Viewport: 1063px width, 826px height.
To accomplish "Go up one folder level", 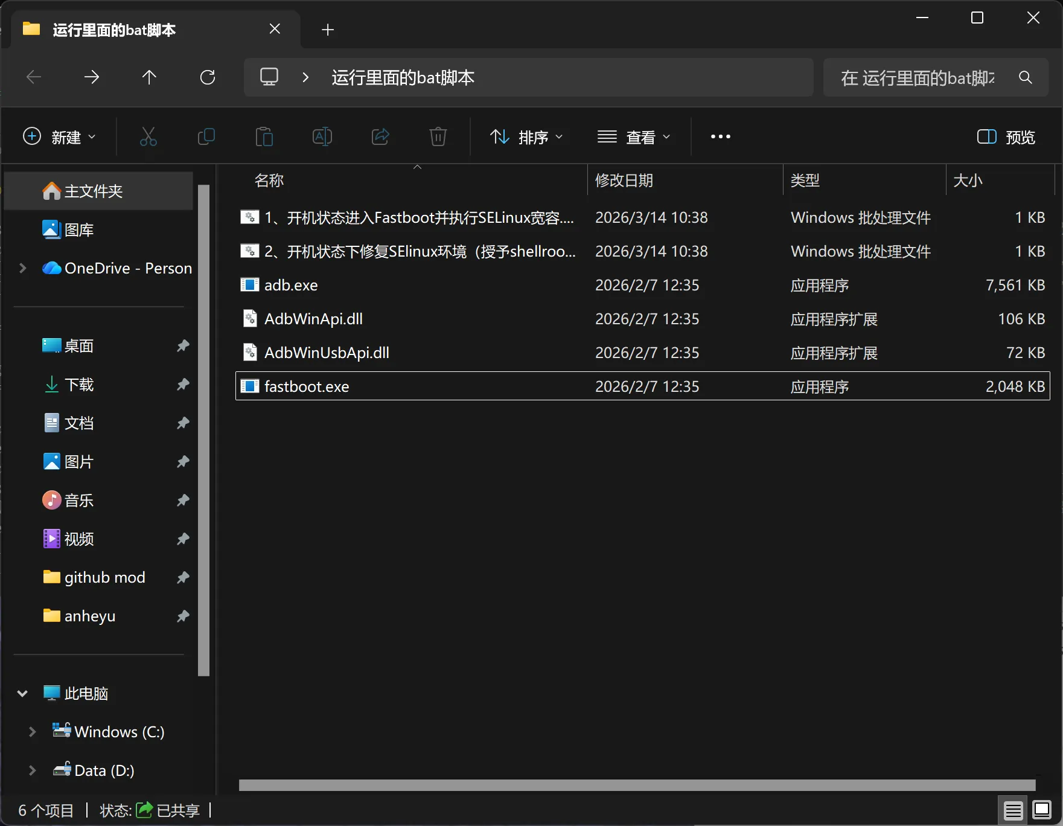I will [149, 77].
